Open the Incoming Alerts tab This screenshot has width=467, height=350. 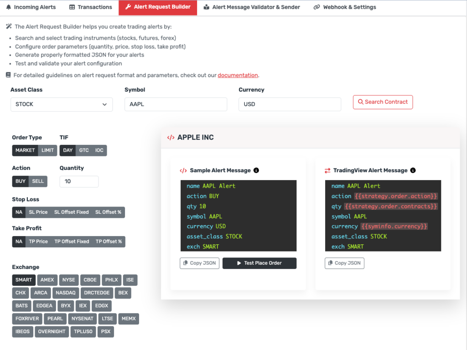31,7
